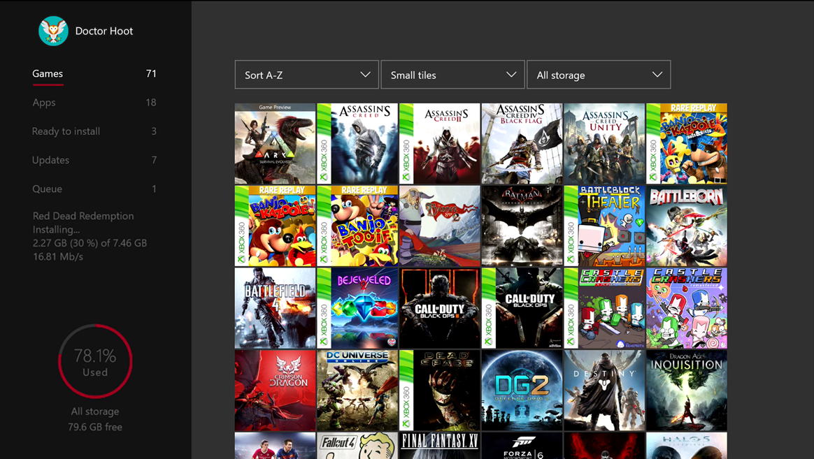Open DC Universe Online
The image size is (814, 459).
click(357, 391)
